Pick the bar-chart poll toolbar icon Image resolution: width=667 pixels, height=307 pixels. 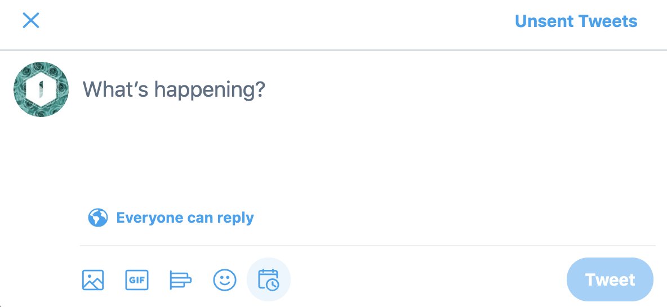click(180, 279)
